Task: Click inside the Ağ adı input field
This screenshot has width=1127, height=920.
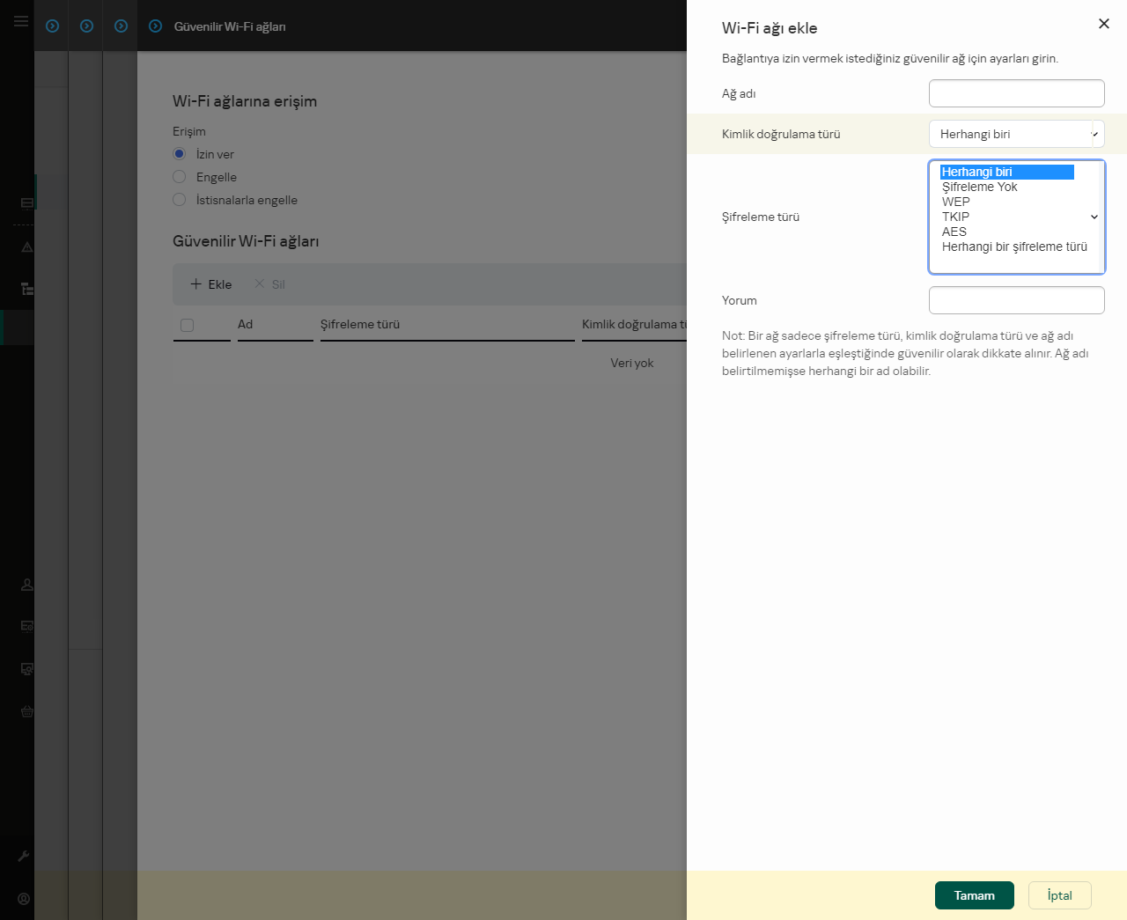Action: pos(1017,93)
